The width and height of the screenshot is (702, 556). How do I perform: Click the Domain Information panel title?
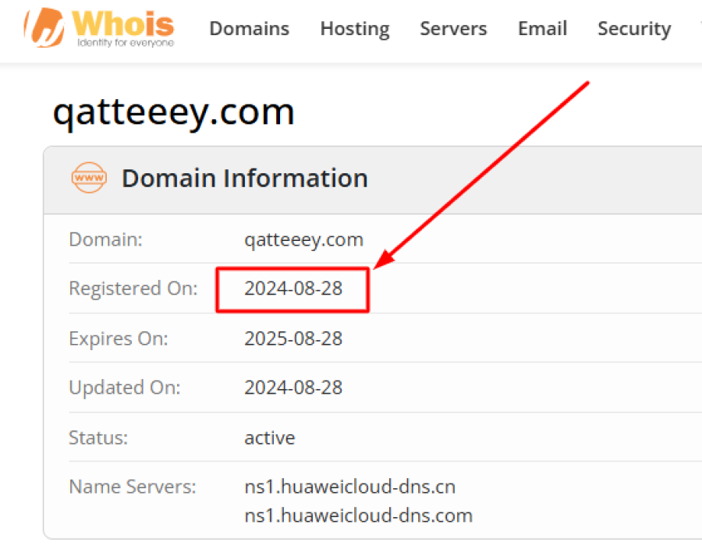point(244,178)
